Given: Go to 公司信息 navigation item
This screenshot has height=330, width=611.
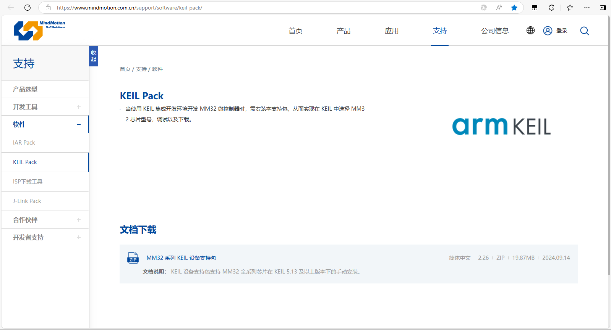Looking at the screenshot, I should [495, 31].
